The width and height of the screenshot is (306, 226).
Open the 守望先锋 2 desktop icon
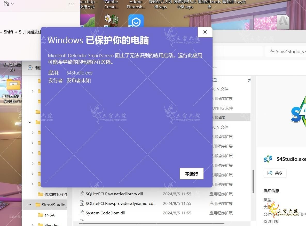click(12, 67)
